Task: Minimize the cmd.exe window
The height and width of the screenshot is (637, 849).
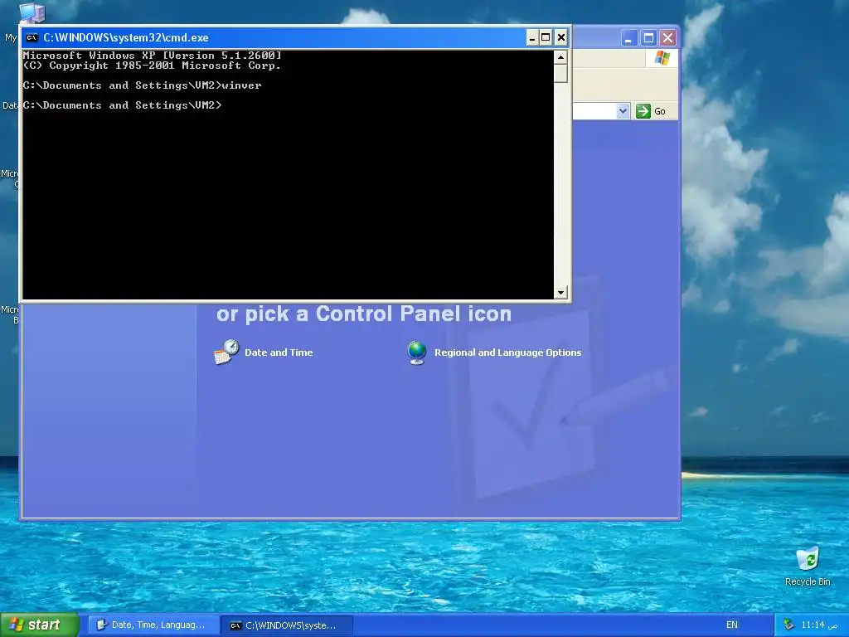Action: tap(531, 38)
